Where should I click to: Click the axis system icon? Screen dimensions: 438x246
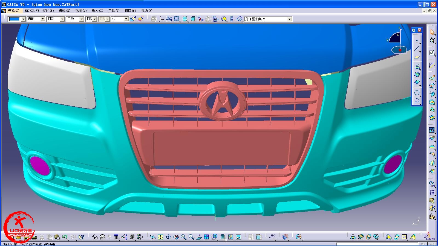(x=161, y=19)
